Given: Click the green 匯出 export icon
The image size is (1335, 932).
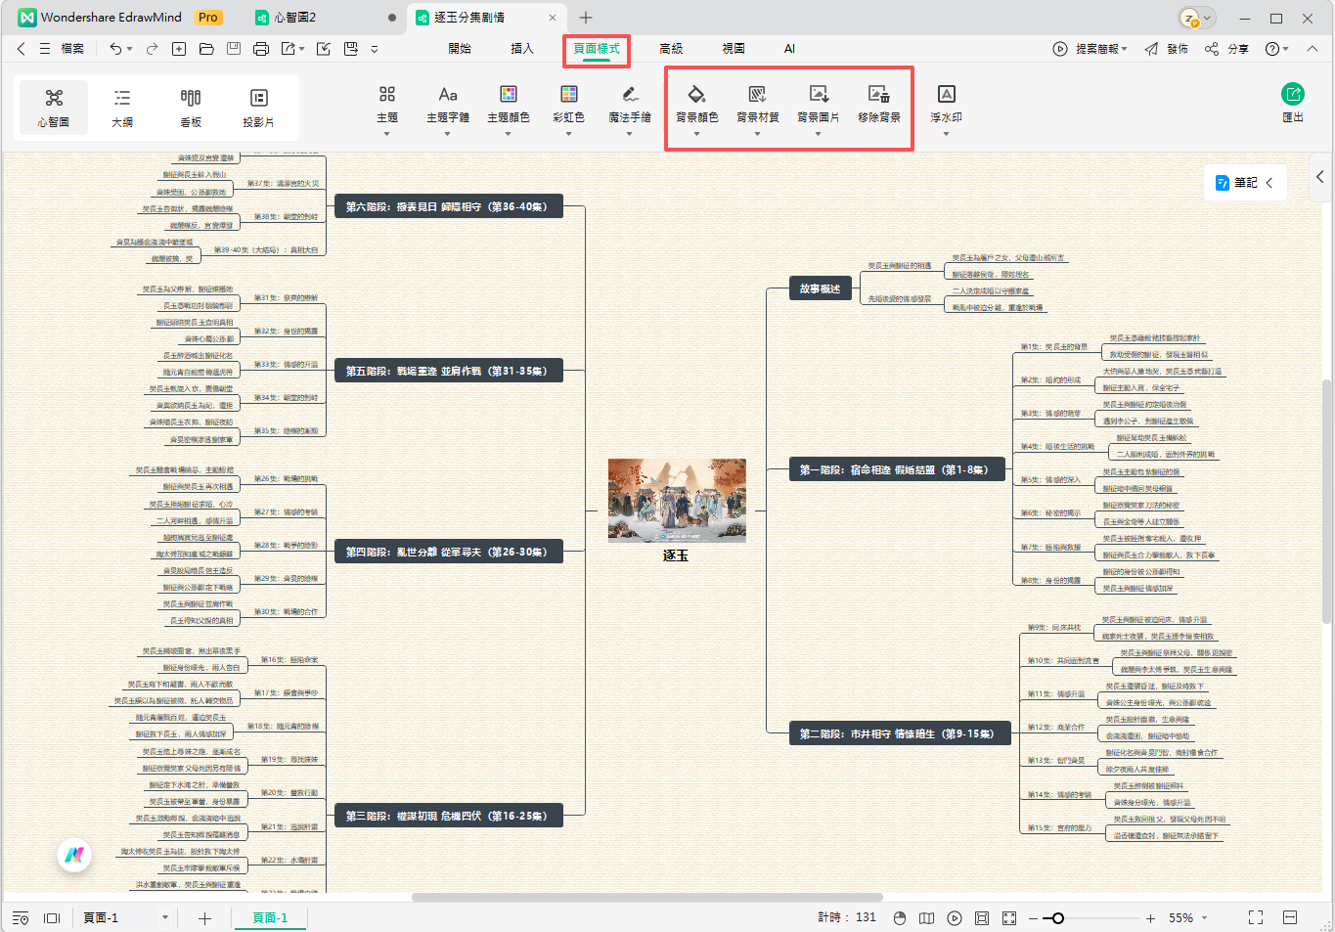Looking at the screenshot, I should 1293,94.
